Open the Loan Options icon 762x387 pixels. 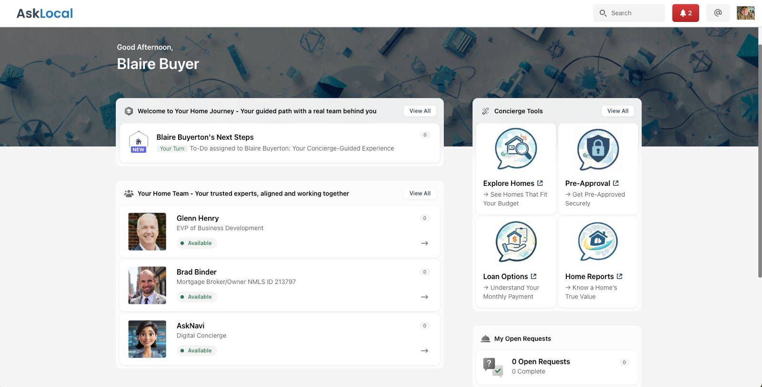[516, 242]
